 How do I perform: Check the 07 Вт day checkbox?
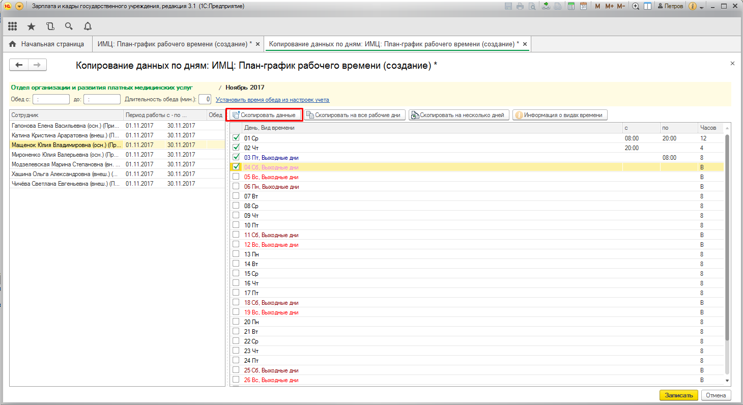[236, 196]
